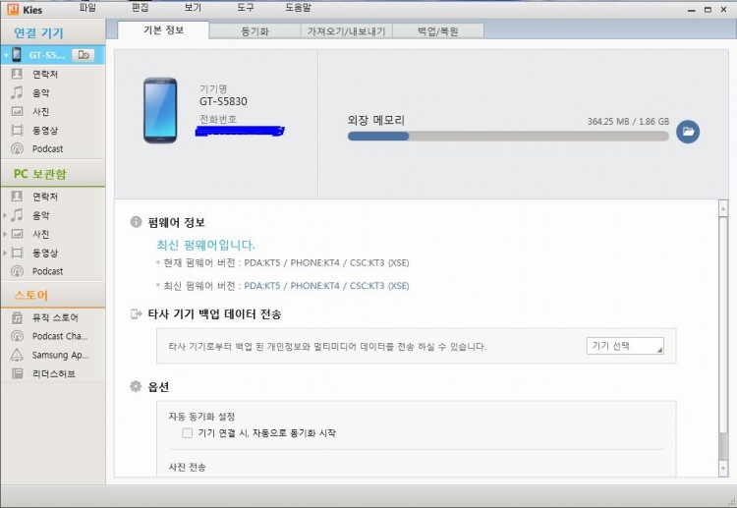Open 동영상 under PC 보관함
The image size is (737, 508).
45,253
